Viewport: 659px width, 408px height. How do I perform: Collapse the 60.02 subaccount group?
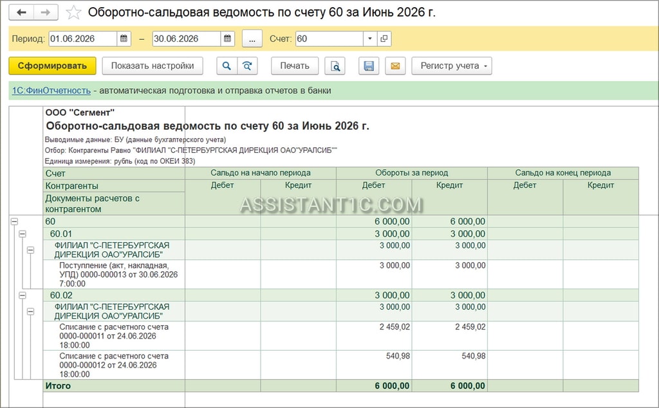click(23, 296)
